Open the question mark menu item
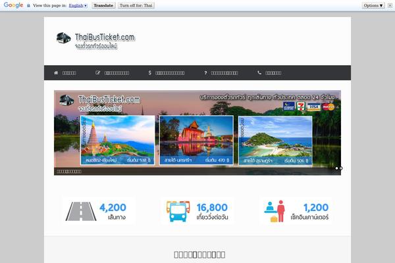Viewport: 395px width, 263px height. point(221,73)
